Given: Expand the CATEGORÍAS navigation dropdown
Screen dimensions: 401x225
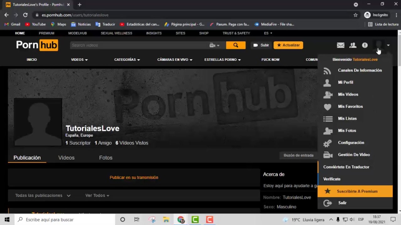Looking at the screenshot, I should click(x=127, y=60).
